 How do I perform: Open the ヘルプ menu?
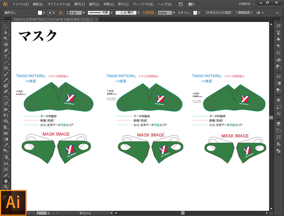click(x=164, y=4)
